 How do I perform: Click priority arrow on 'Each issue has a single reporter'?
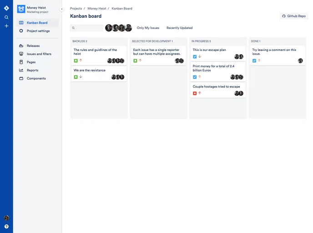point(140,60)
